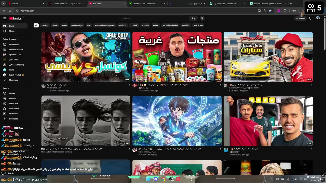Select the Comedy filter chip
Screen dimensions: 326x183
134,25
